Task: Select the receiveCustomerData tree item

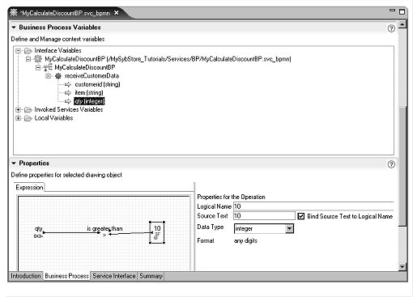Action: 92,76
